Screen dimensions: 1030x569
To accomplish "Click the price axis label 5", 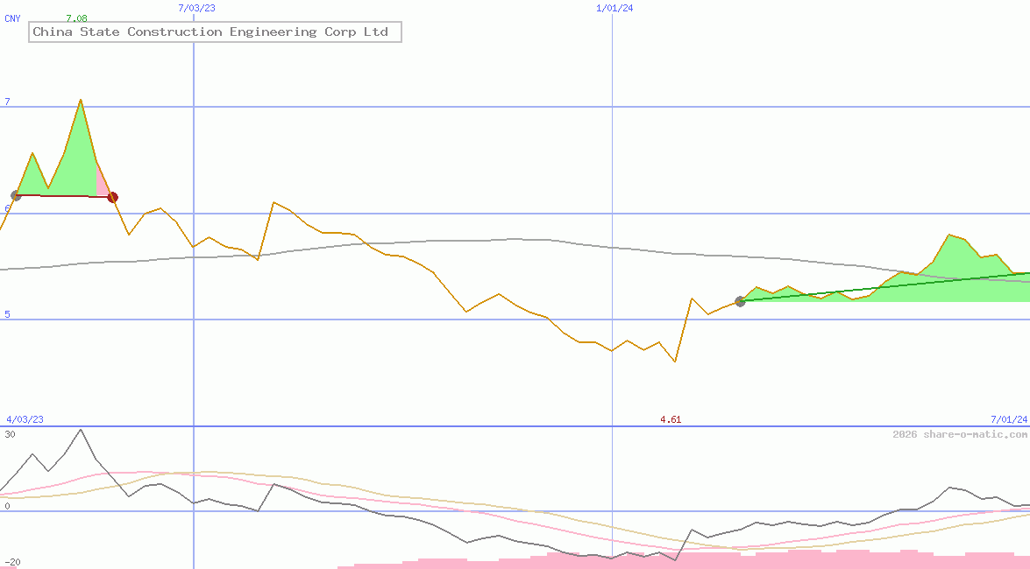I will (7, 314).
